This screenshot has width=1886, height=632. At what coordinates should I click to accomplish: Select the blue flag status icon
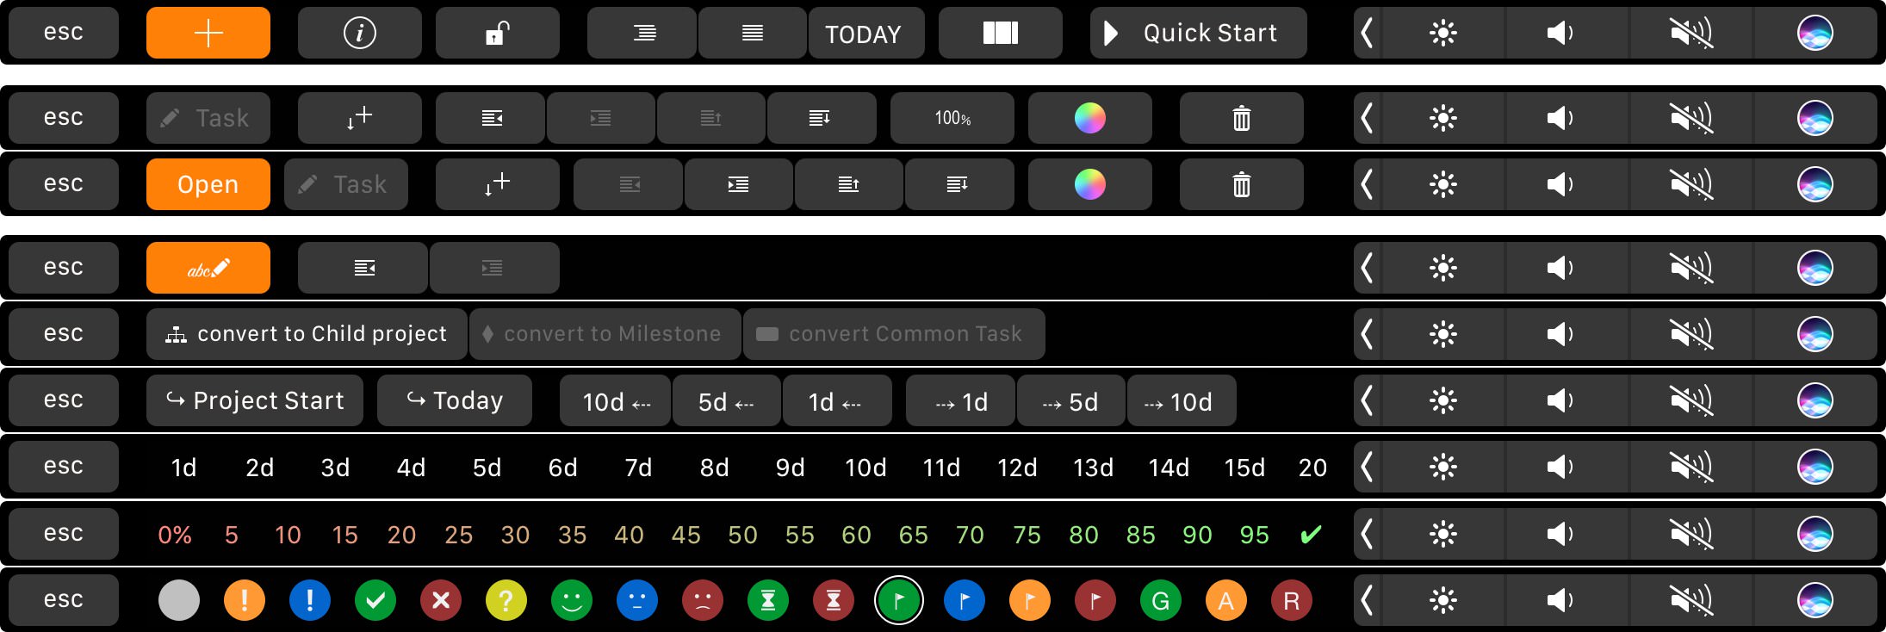tap(965, 600)
